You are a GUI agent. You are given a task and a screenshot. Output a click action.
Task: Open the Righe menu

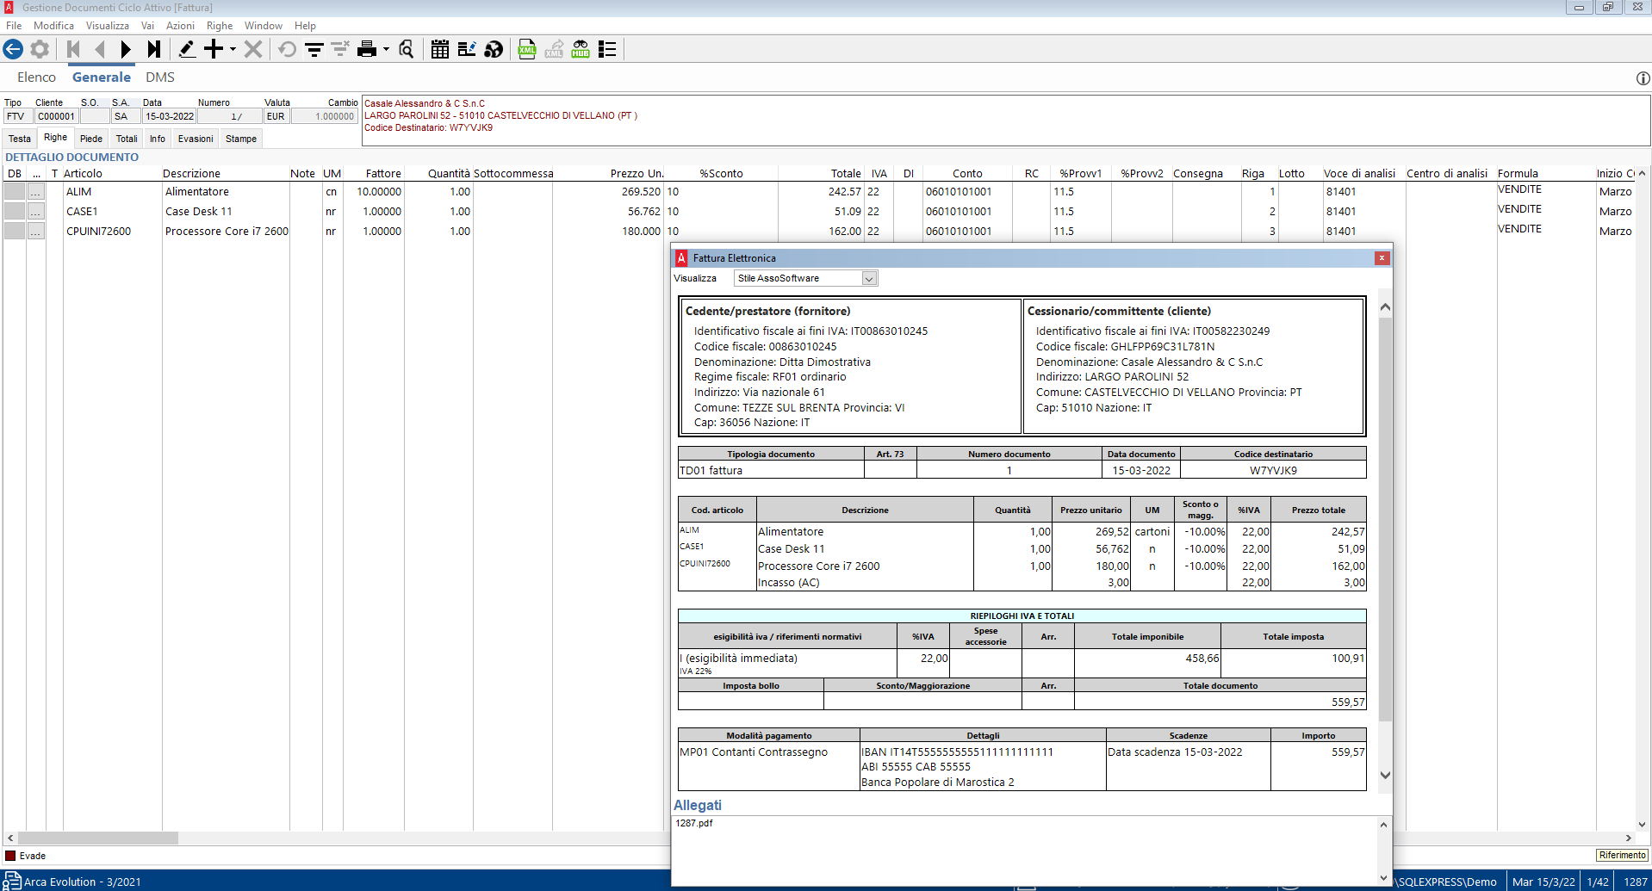pyautogui.click(x=220, y=26)
